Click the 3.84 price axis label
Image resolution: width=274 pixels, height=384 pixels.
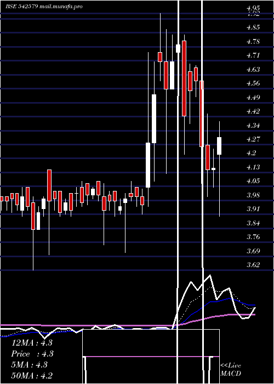tap(253, 223)
